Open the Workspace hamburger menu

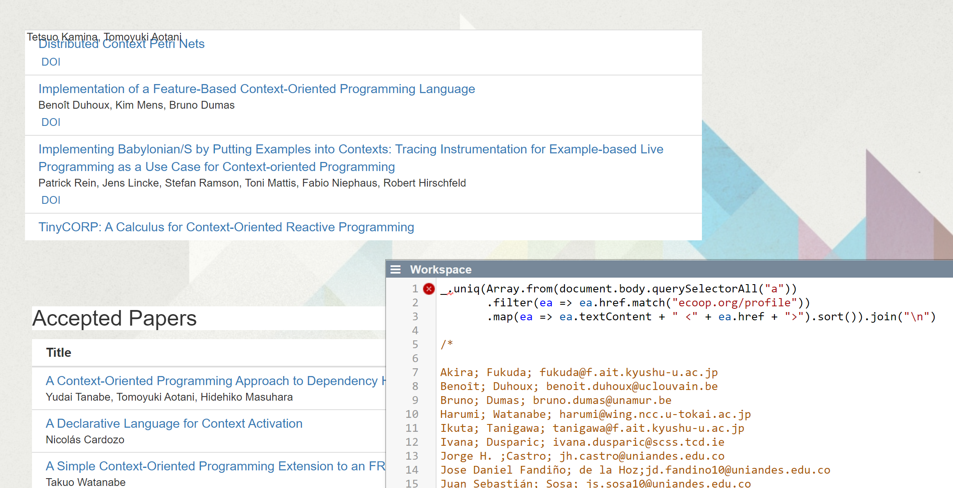coord(395,269)
